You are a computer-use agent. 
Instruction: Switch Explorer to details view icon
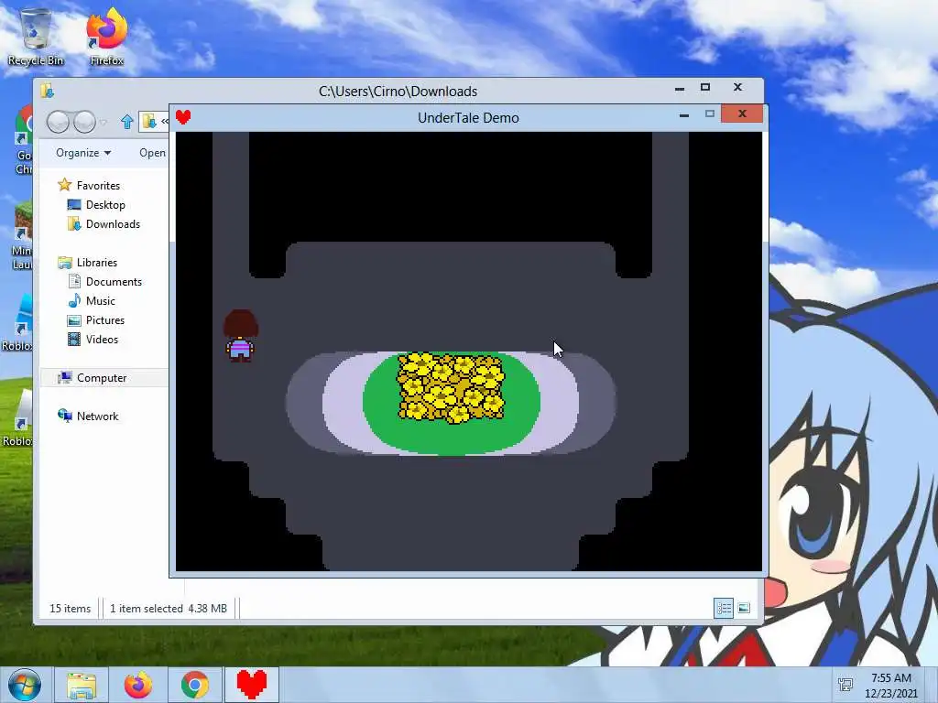(724, 609)
